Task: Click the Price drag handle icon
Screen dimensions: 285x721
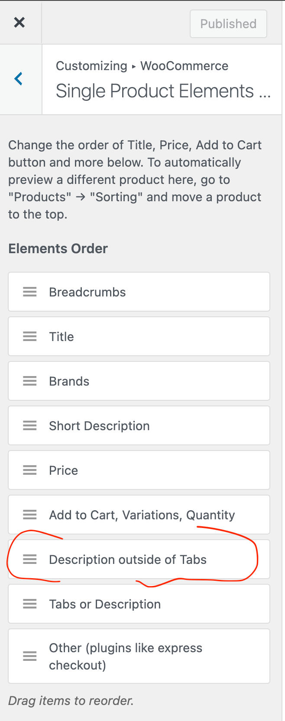Action: (x=30, y=470)
